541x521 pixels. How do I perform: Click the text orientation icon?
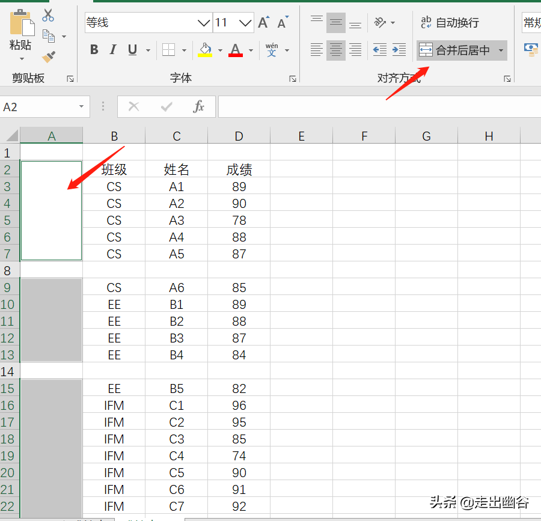pyautogui.click(x=380, y=22)
